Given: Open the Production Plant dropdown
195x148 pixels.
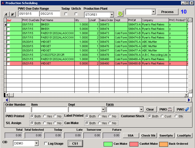Looking at the screenshot, I should click(112, 15).
